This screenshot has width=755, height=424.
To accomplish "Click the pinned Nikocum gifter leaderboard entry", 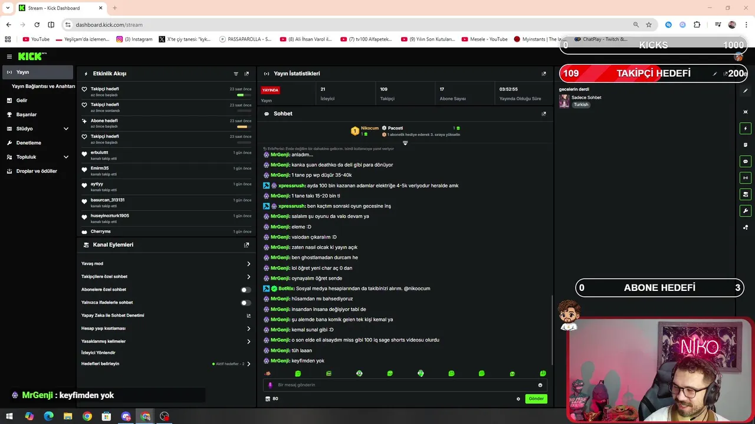I will (365, 131).
